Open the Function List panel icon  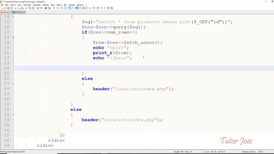click(86, 8)
